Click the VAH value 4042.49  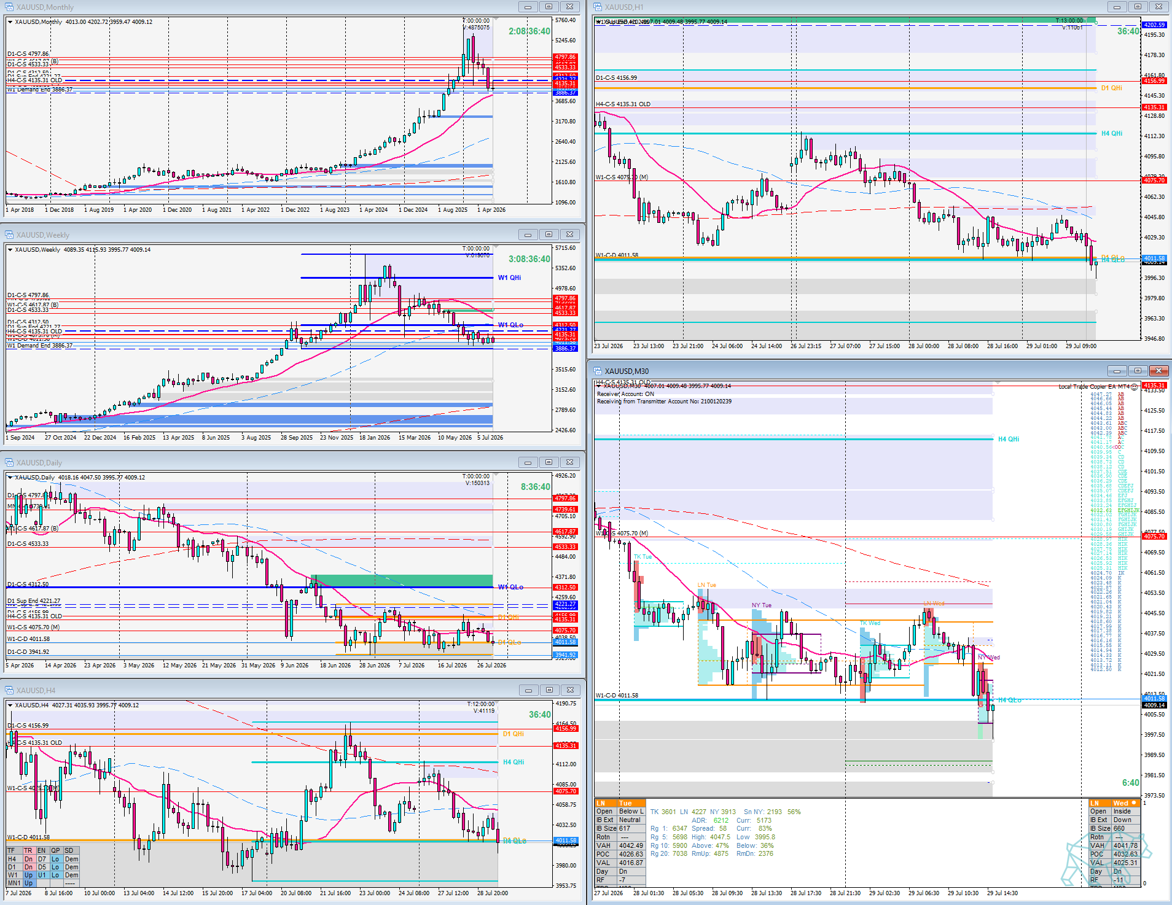point(631,846)
